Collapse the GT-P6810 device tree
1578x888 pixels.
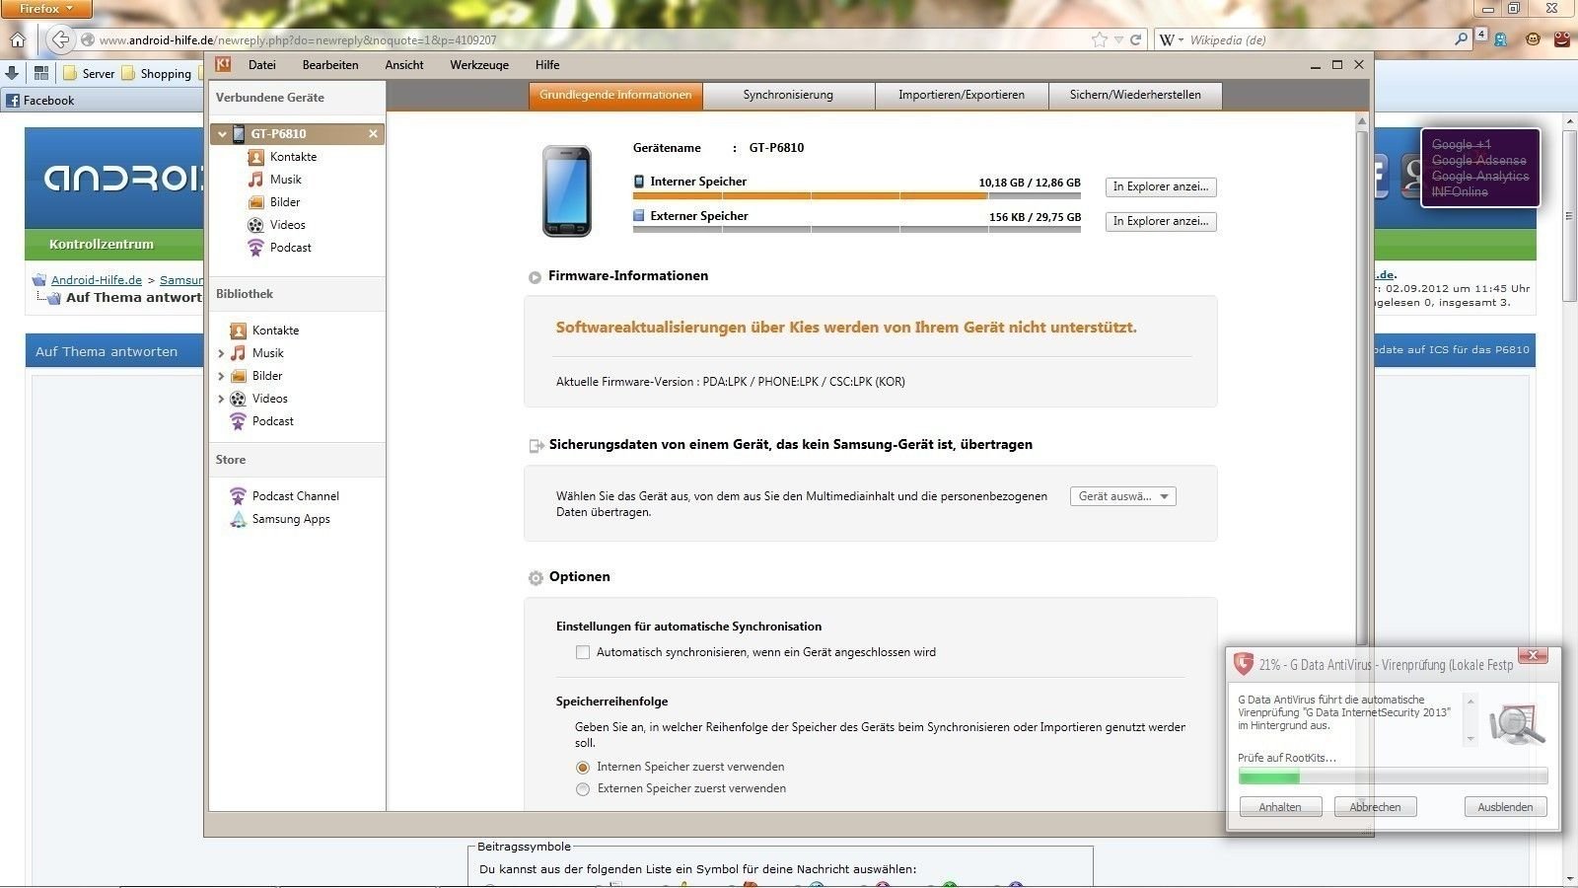[222, 134]
